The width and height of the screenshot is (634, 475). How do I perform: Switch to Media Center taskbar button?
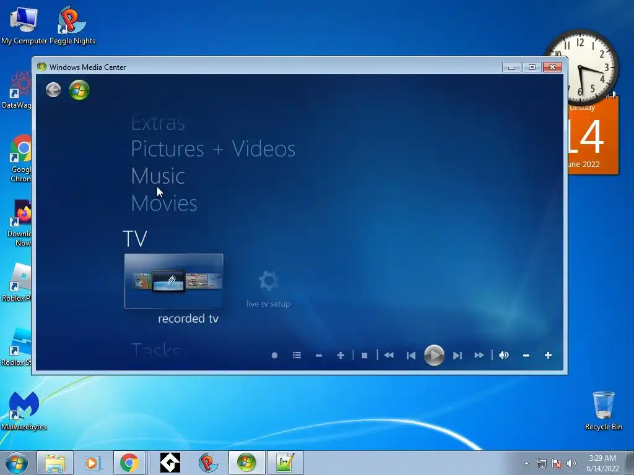pos(246,463)
